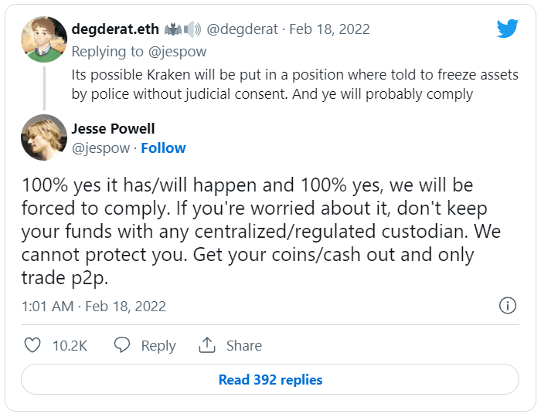Select the Share text label
Viewport: 541px width, 417px height.
tap(243, 345)
